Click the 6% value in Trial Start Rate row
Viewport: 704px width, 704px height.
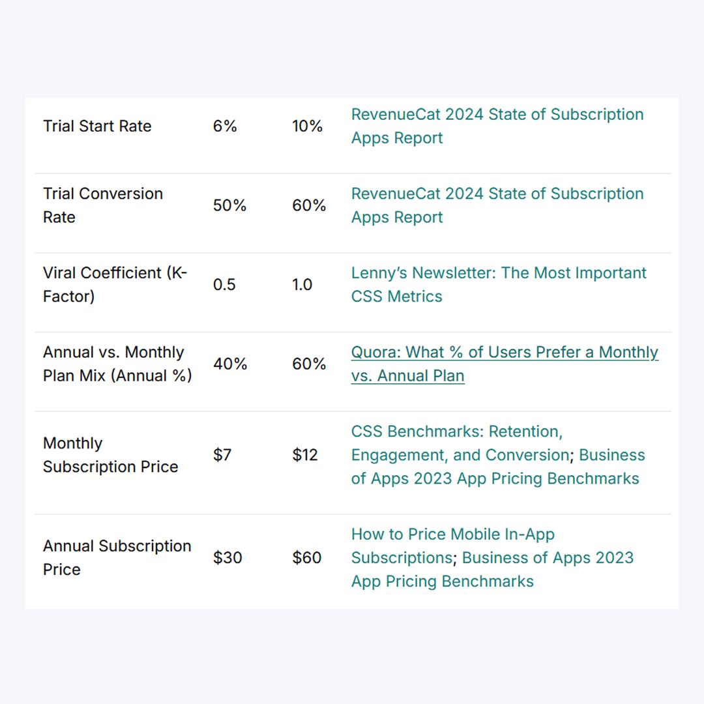coord(225,126)
